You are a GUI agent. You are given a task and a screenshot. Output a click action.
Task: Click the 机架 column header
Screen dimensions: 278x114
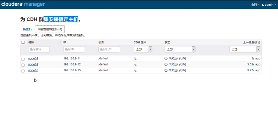pos(101,42)
